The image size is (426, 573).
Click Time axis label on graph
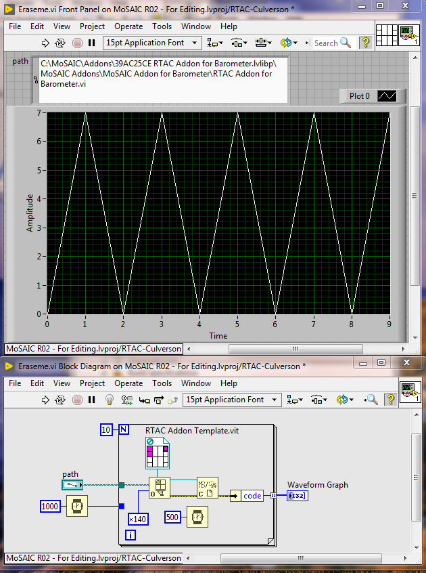tap(218, 336)
